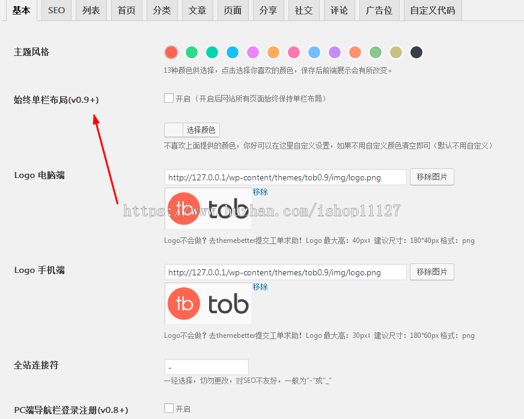Select the first green theme color
The height and width of the screenshot is (419, 524).
click(x=192, y=52)
